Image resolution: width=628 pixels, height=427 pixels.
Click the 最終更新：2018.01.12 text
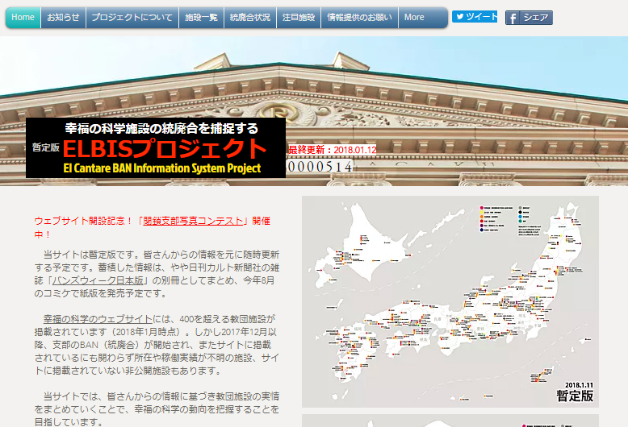(333, 150)
